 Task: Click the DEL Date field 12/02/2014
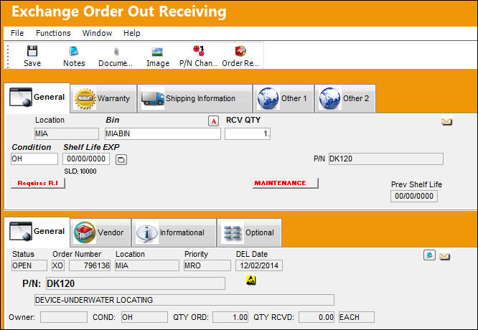(259, 265)
